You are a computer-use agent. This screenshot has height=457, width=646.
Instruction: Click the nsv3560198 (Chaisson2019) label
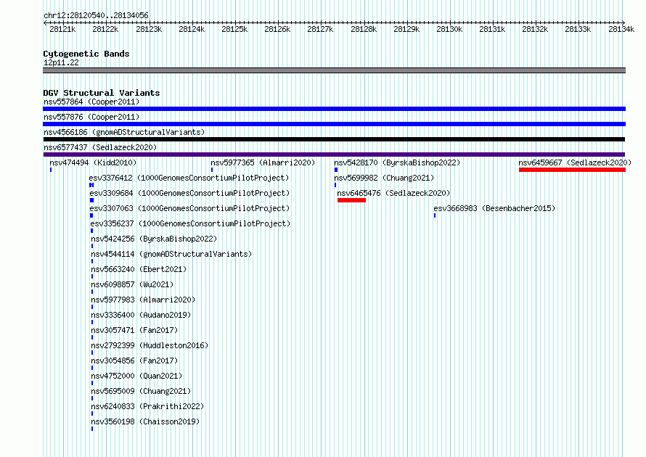click(145, 421)
